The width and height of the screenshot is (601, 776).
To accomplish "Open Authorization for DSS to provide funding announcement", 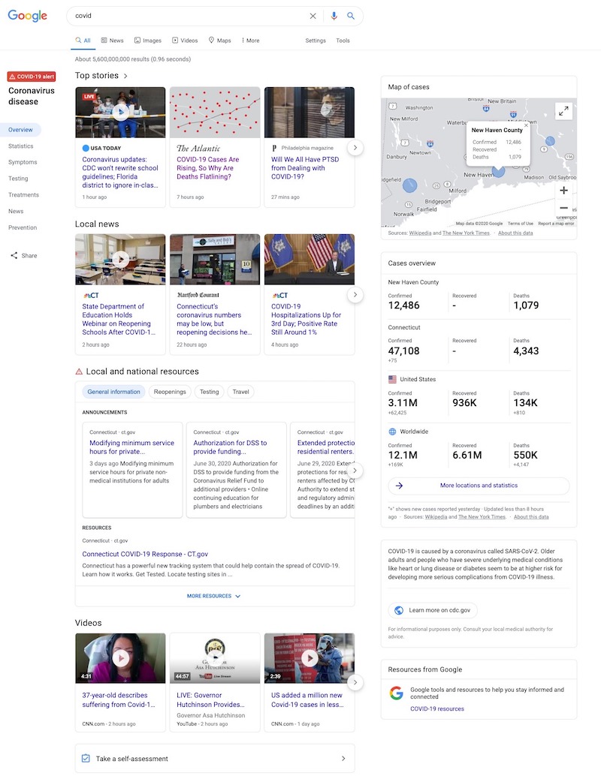I will (230, 447).
